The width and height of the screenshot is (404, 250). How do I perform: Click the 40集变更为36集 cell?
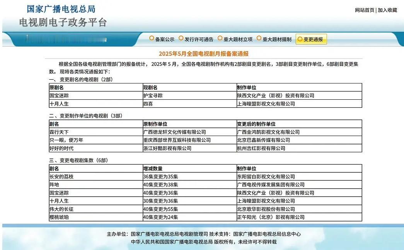[x=190, y=193]
